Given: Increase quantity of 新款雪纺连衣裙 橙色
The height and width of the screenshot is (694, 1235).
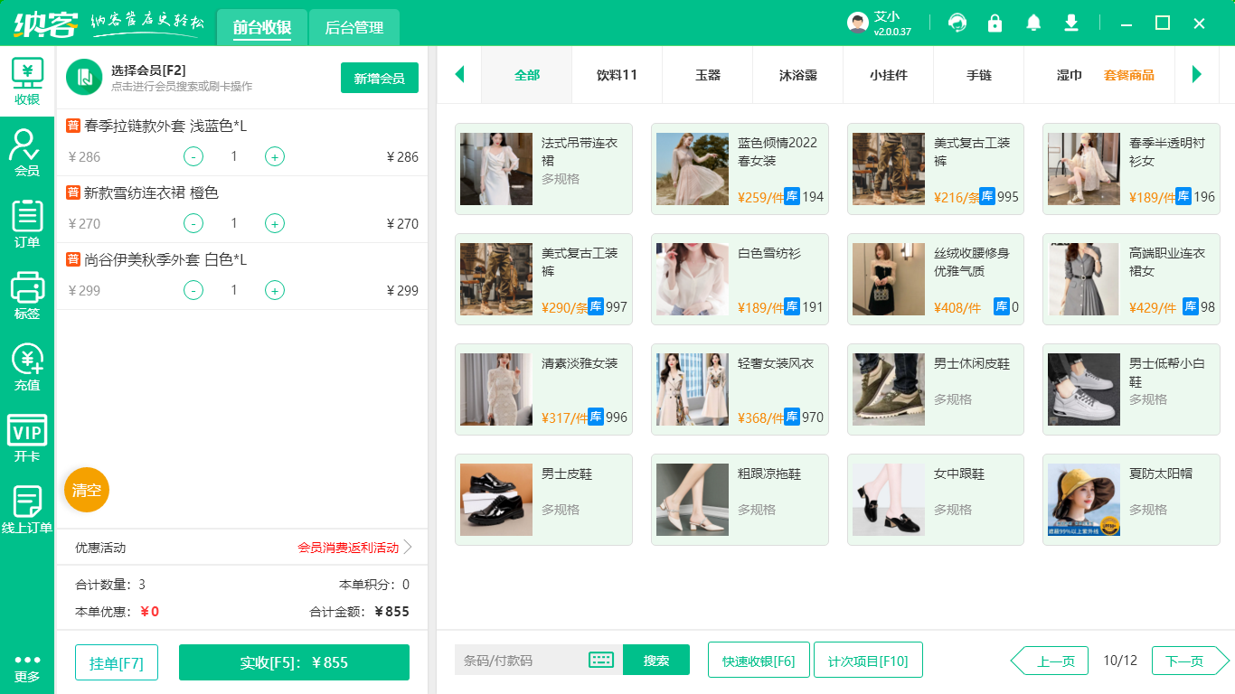Looking at the screenshot, I should tap(274, 223).
